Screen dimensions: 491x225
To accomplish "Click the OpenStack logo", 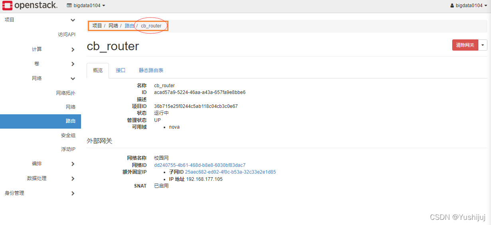I will (x=30, y=6).
